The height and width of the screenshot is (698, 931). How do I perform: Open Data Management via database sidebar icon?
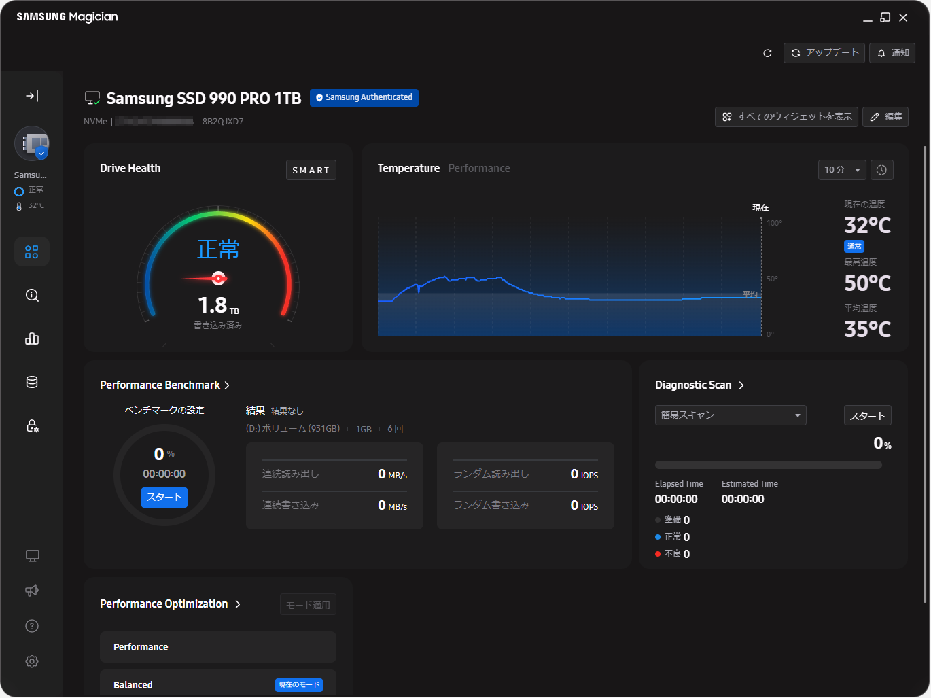(31, 381)
